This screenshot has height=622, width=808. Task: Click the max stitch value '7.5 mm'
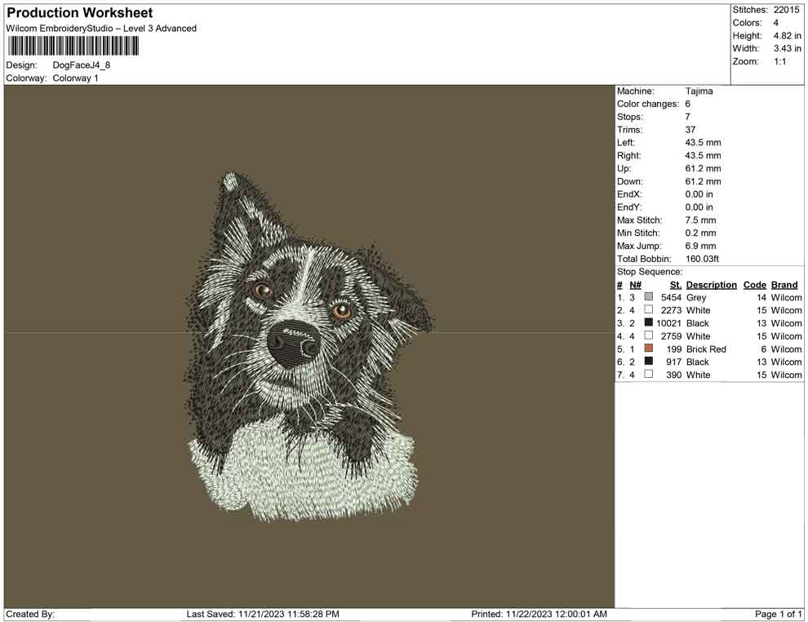coord(700,220)
